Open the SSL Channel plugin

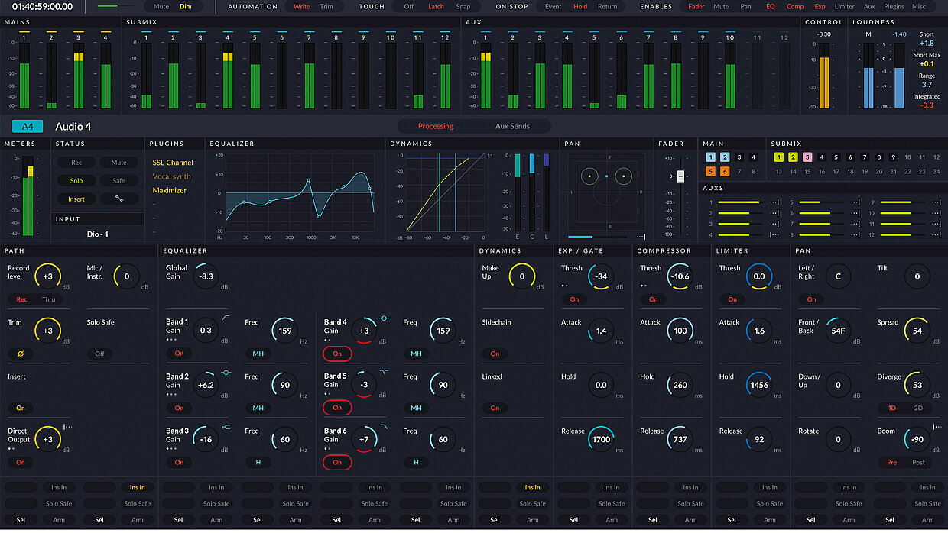pyautogui.click(x=173, y=163)
